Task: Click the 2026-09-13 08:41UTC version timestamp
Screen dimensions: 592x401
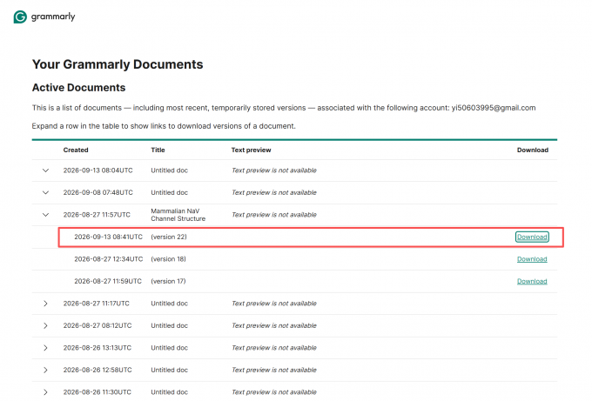Action: click(108, 237)
